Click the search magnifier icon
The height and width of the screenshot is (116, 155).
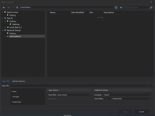point(151,7)
